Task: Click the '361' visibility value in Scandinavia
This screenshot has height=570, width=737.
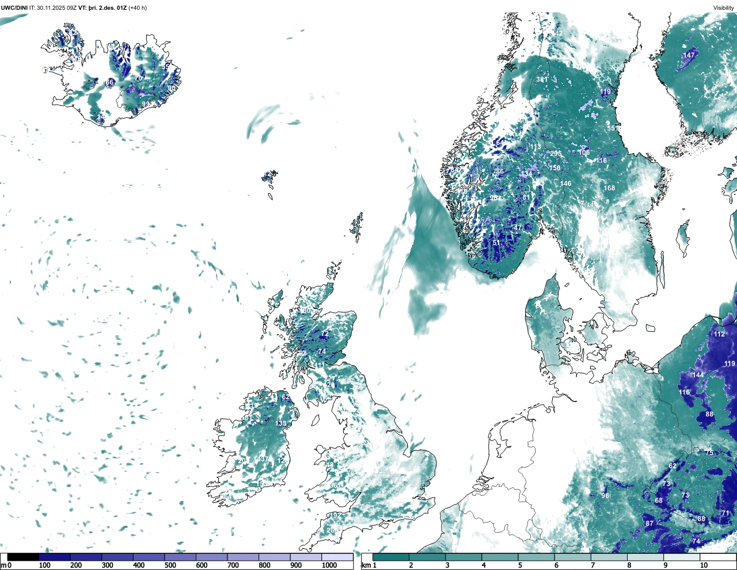Action: pyautogui.click(x=542, y=79)
